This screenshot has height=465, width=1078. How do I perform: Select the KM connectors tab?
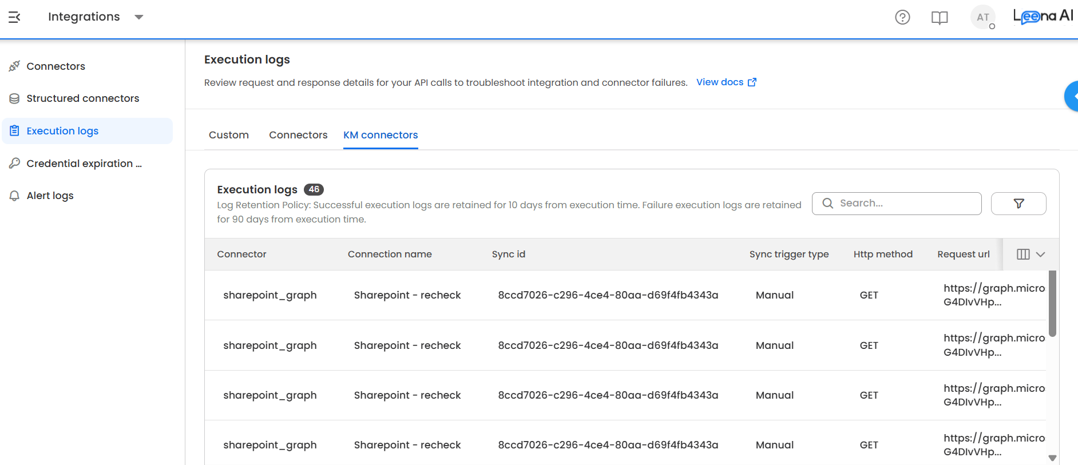click(x=381, y=135)
